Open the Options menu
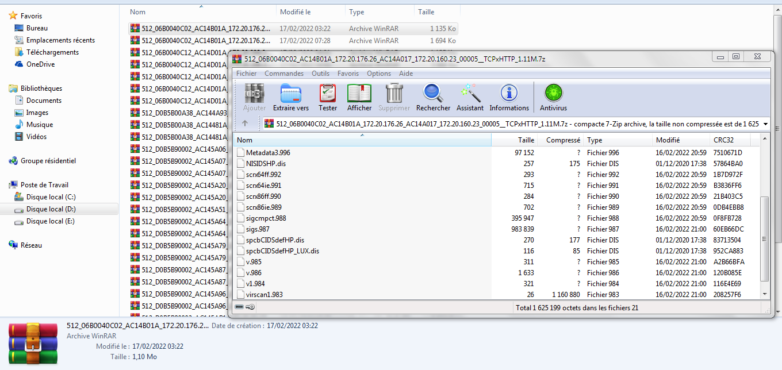 (x=378, y=74)
